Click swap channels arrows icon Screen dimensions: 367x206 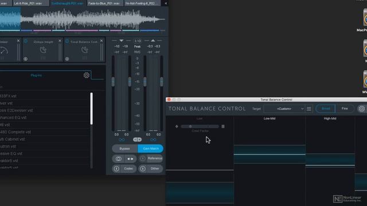pos(130,159)
